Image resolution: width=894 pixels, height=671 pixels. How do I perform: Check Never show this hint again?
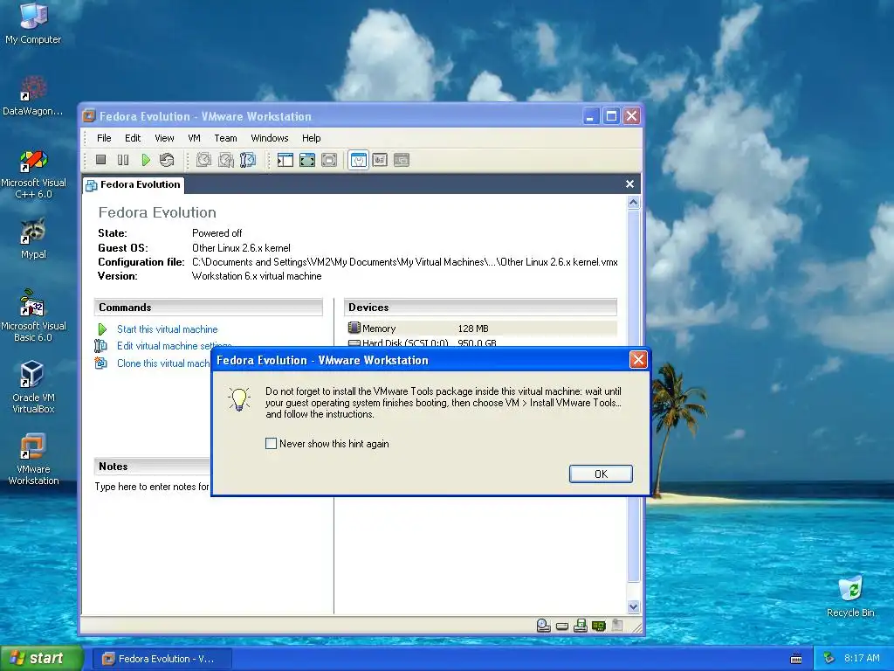(271, 443)
